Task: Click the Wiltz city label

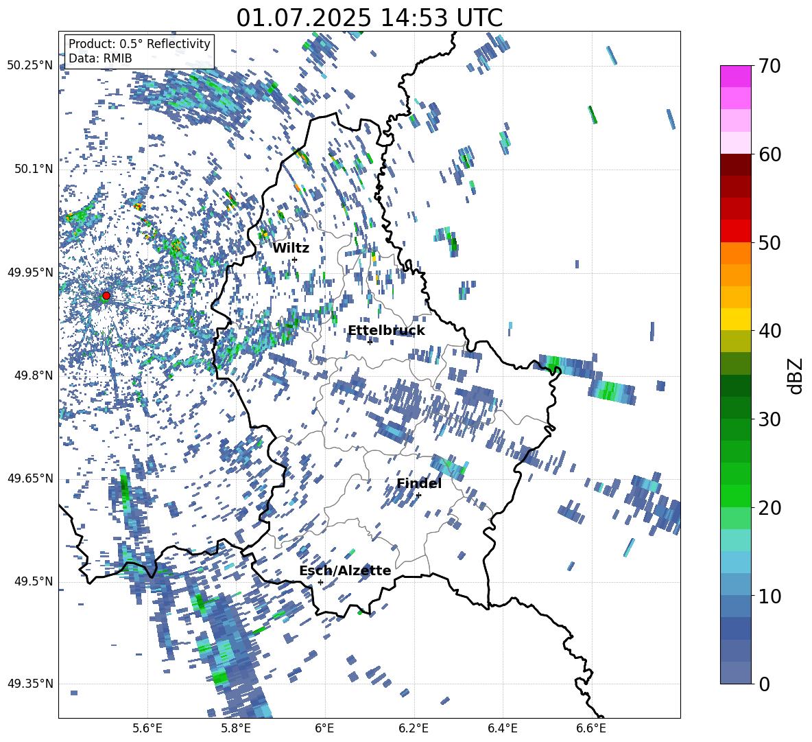Action: click(x=291, y=248)
